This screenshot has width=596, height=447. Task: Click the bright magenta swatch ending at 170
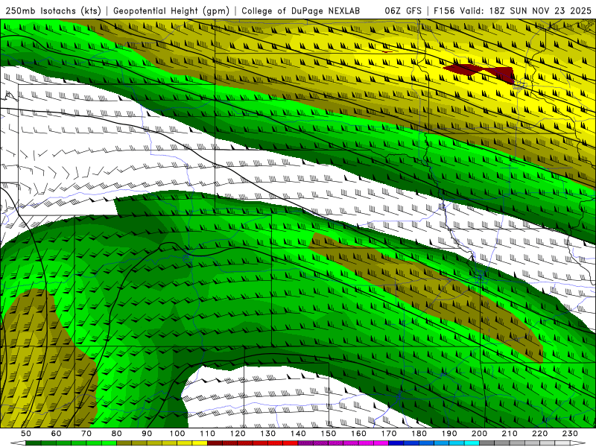(x=381, y=443)
